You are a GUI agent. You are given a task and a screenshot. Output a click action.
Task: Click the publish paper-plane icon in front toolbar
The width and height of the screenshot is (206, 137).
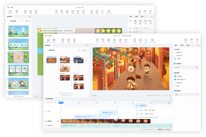[197, 40]
